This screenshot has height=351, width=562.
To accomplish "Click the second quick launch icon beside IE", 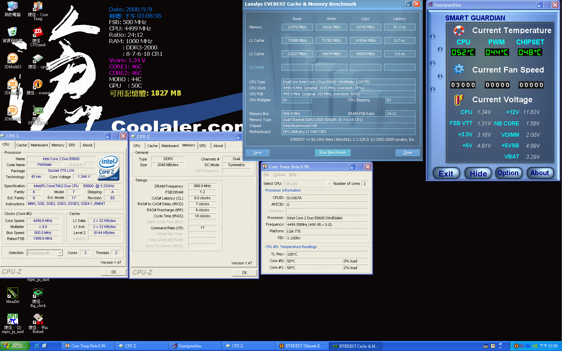I will point(44,346).
